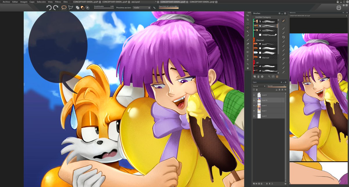
Task: Select the rectangular selection tool
Action: (248, 23)
